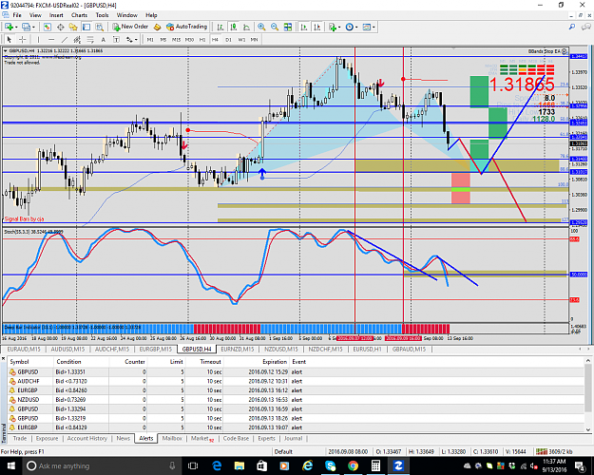Select the Vertical Line tool

tap(38, 39)
